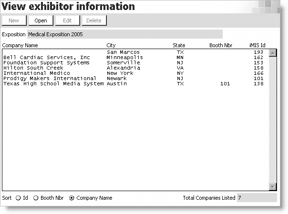
Task: Click the Company Name column header
Action: click(20, 45)
